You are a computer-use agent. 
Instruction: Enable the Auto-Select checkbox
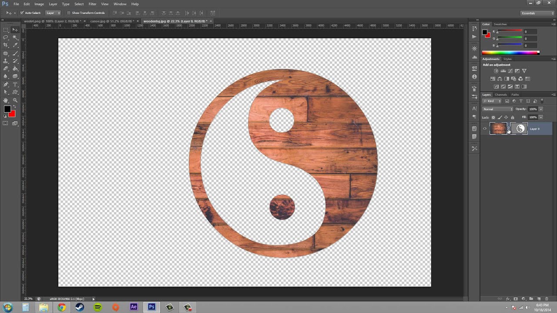click(23, 13)
